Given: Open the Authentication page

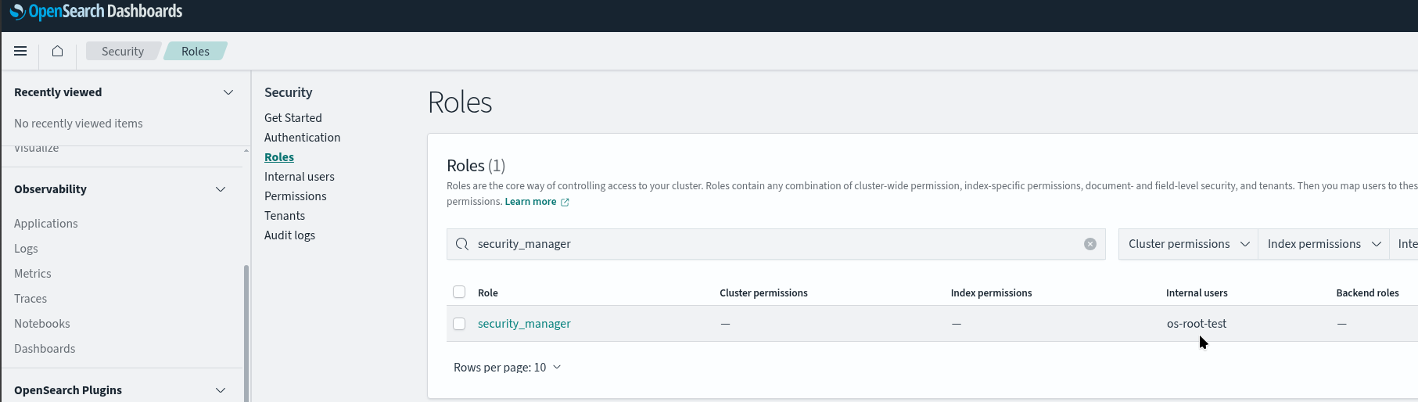Looking at the screenshot, I should 302,138.
